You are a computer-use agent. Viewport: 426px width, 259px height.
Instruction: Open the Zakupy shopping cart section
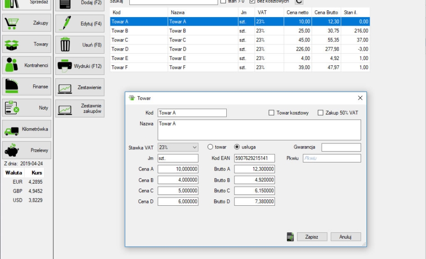click(26, 23)
